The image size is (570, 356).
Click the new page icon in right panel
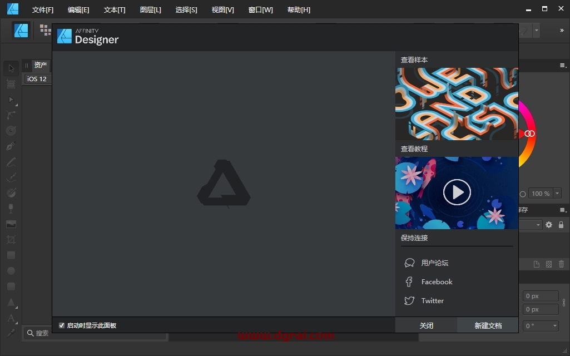(x=537, y=264)
